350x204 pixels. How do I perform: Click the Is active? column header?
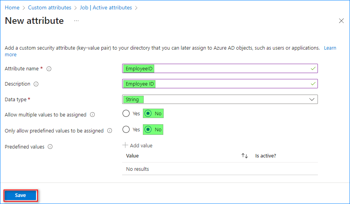[x=265, y=156]
